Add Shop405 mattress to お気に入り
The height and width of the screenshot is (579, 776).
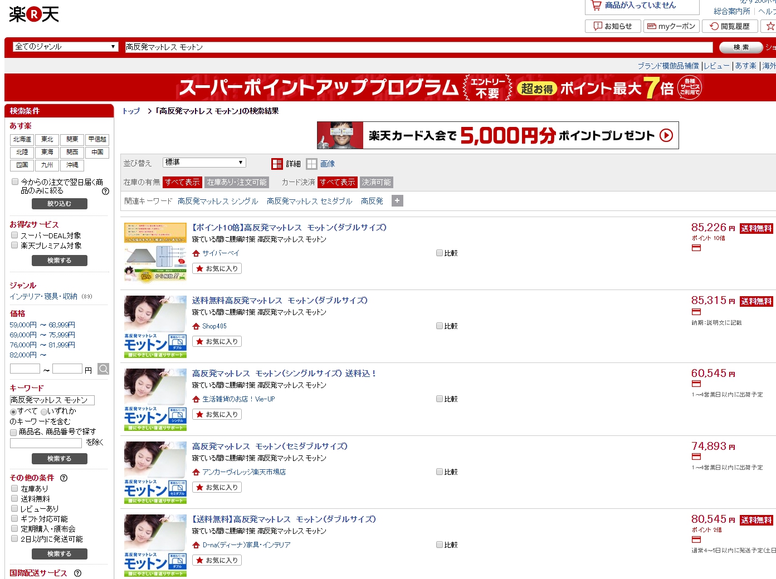pos(217,341)
